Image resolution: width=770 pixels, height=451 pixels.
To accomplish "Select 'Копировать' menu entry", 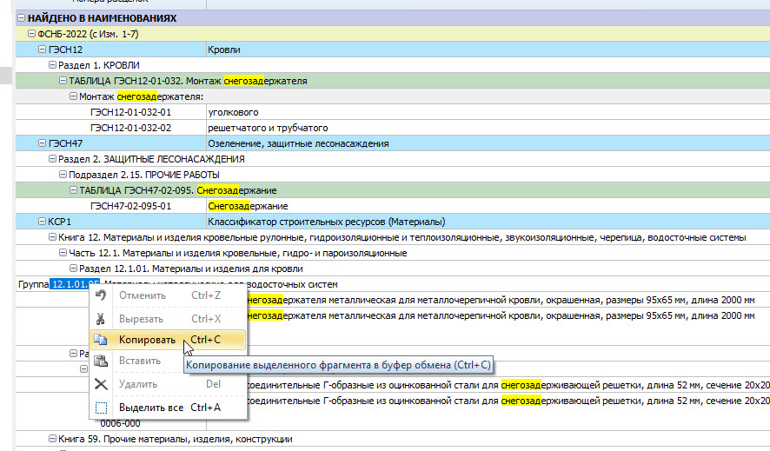I will click(x=147, y=340).
